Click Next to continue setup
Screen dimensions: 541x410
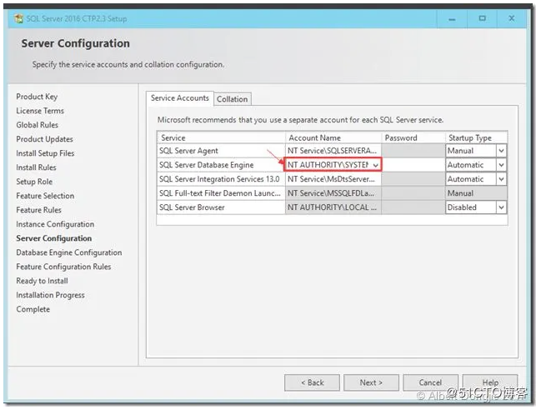tap(371, 382)
